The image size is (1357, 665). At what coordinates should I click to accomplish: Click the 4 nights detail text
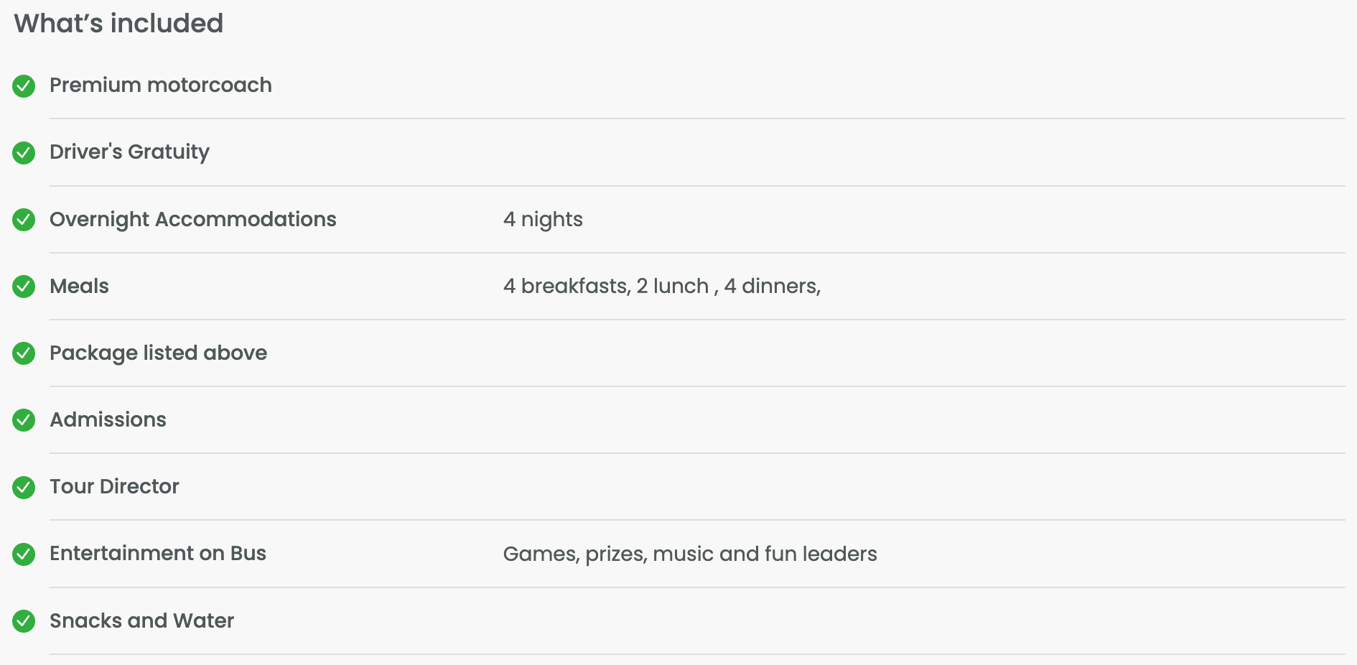(x=543, y=219)
